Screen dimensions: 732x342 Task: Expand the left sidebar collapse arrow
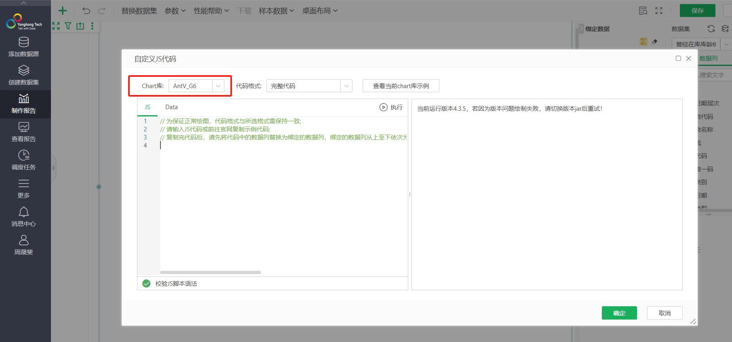click(x=53, y=168)
